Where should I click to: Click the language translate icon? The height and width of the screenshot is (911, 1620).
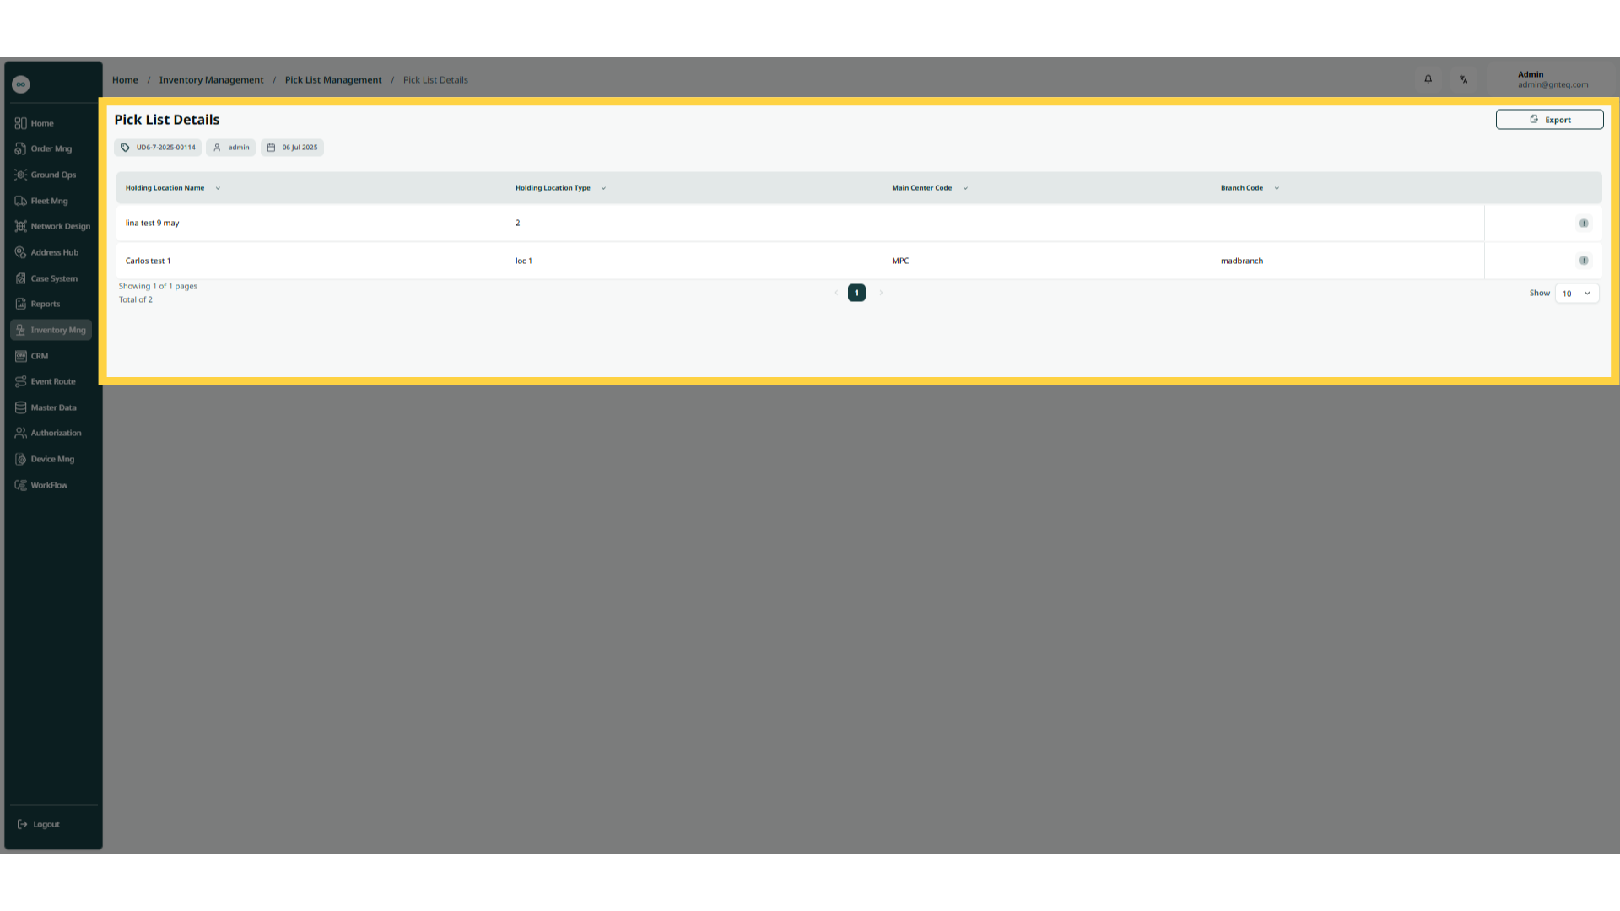point(1464,79)
